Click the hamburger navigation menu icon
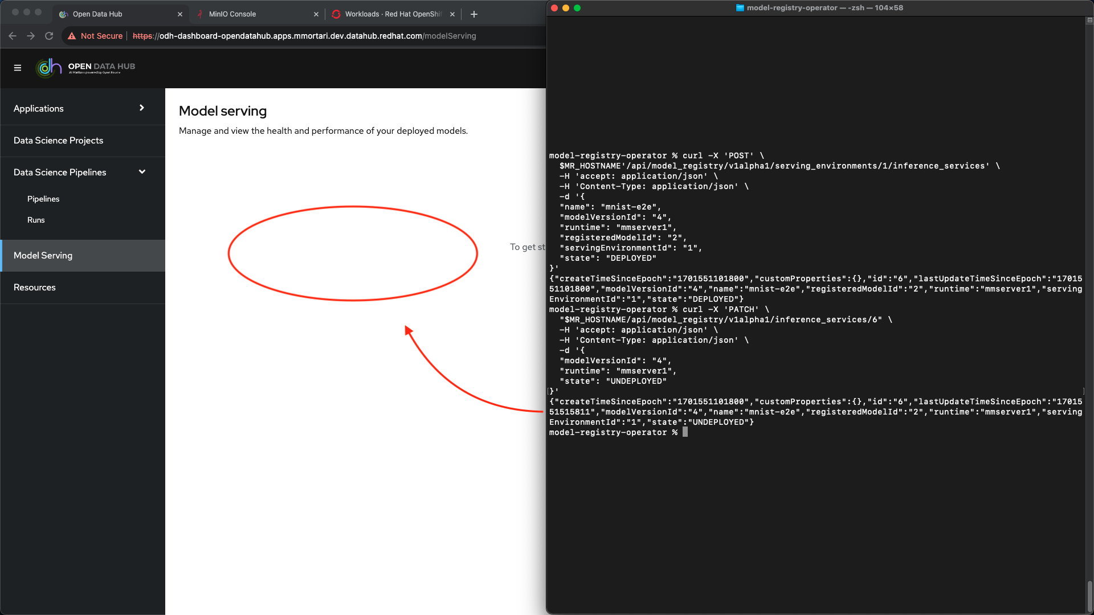 [x=18, y=68]
